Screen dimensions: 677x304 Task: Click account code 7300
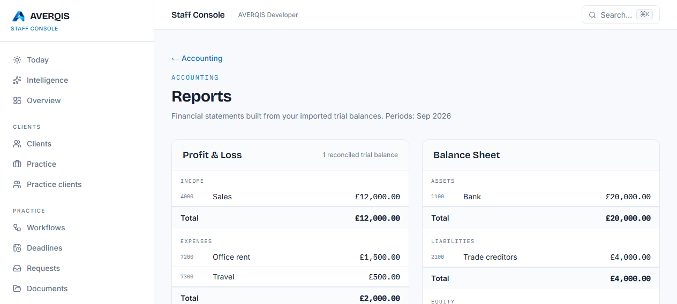pos(187,277)
